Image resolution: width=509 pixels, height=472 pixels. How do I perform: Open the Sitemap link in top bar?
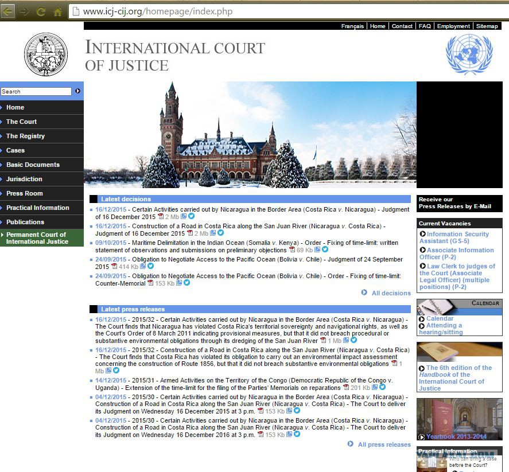(x=487, y=26)
